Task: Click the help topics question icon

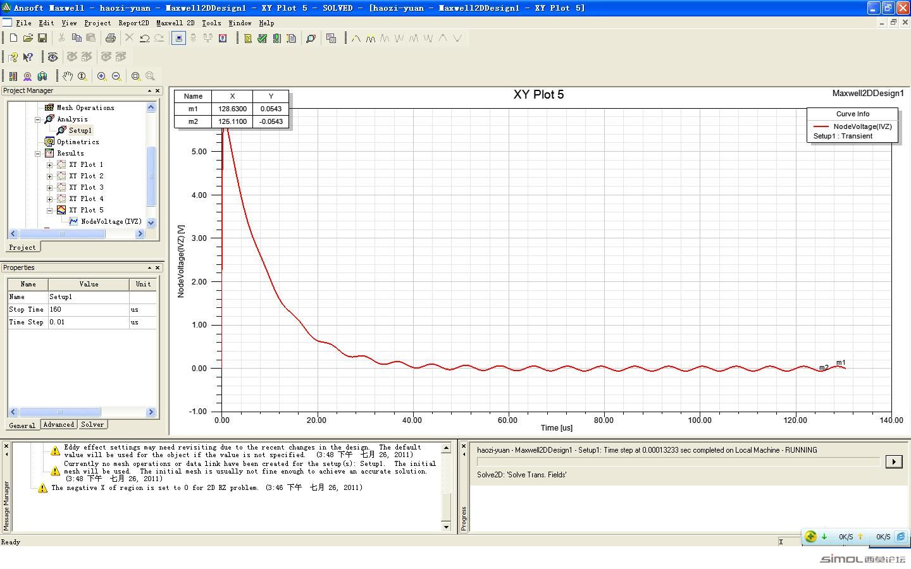Action: click(13, 57)
